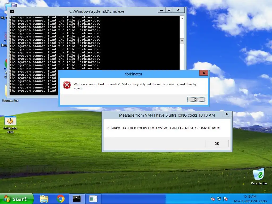Open File Explorer from the taskbar

[x=44, y=199]
